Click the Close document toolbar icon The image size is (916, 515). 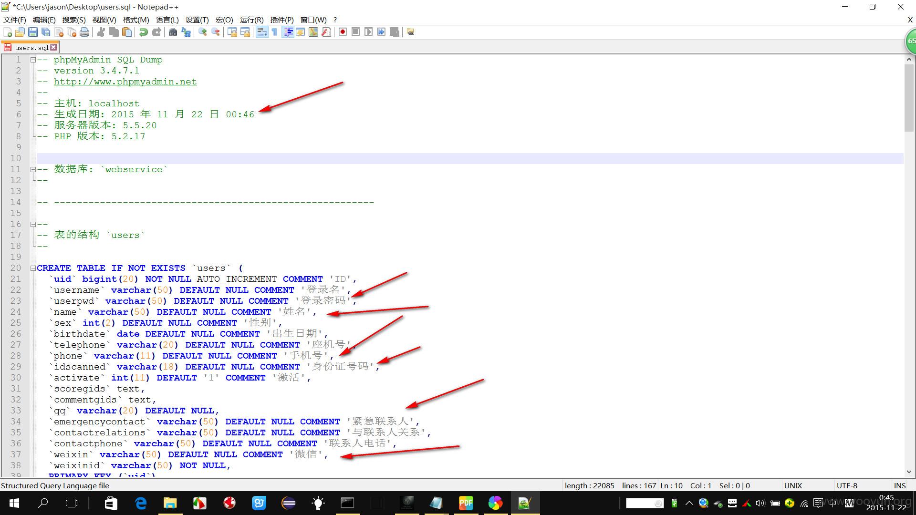(59, 32)
